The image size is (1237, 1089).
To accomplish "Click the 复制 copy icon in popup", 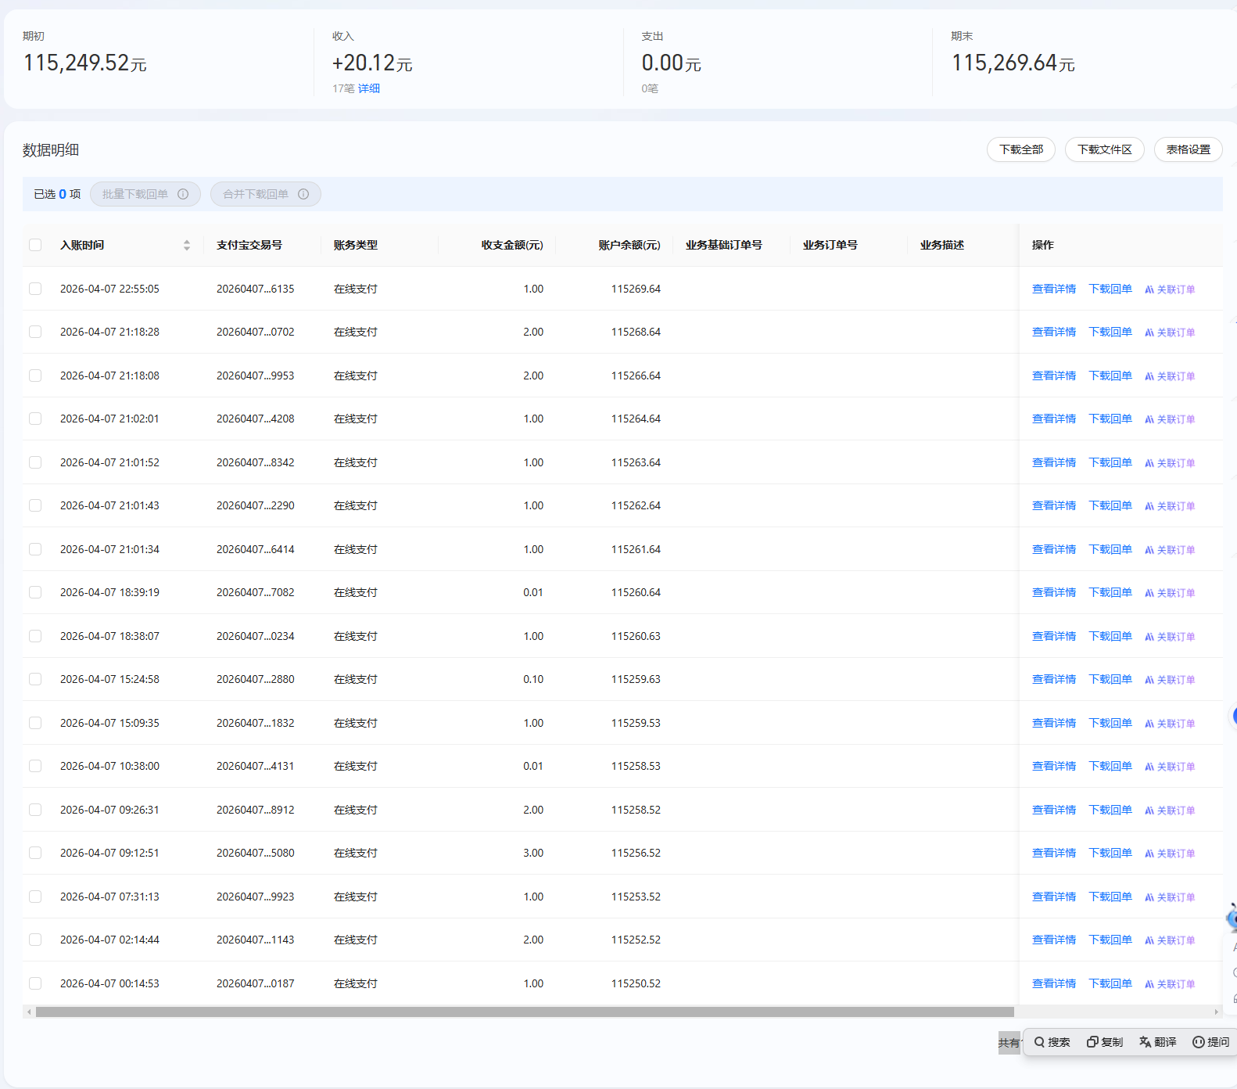I will (x=1092, y=1042).
